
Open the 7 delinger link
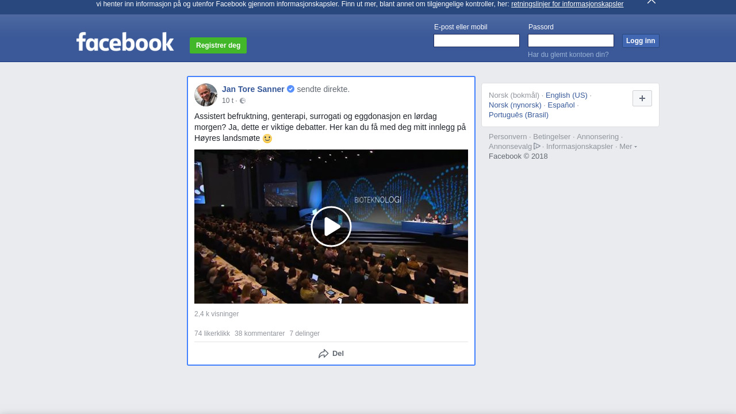click(304, 333)
